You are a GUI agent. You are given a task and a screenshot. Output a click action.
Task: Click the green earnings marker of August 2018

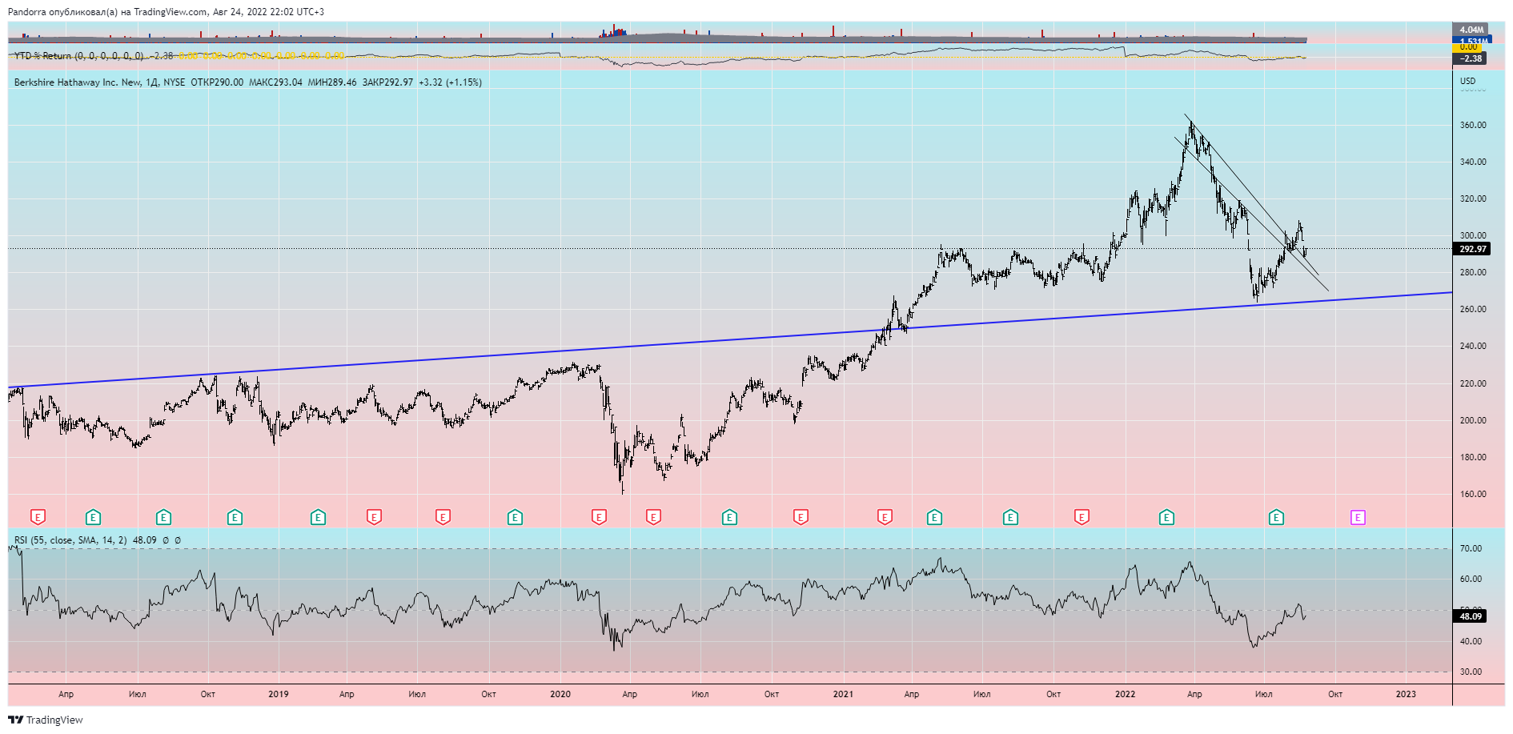click(163, 517)
